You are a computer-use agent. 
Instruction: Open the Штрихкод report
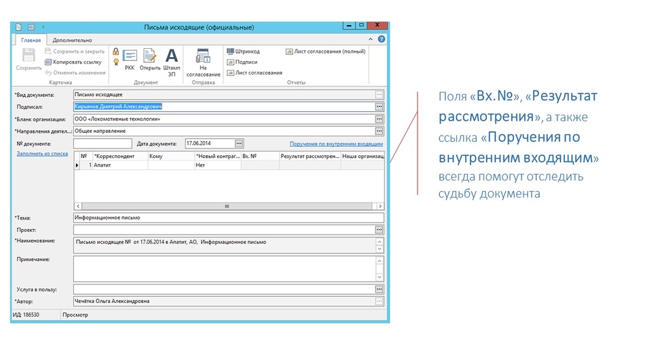tap(244, 52)
